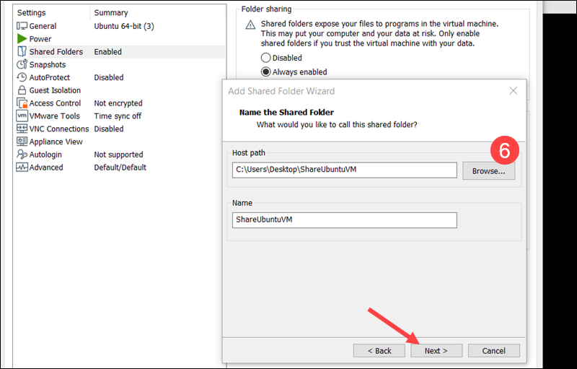
Task: Select the General settings icon
Action: [x=22, y=26]
